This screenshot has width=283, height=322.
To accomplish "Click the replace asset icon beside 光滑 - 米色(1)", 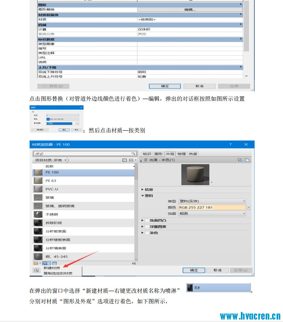I will [x=240, y=160].
